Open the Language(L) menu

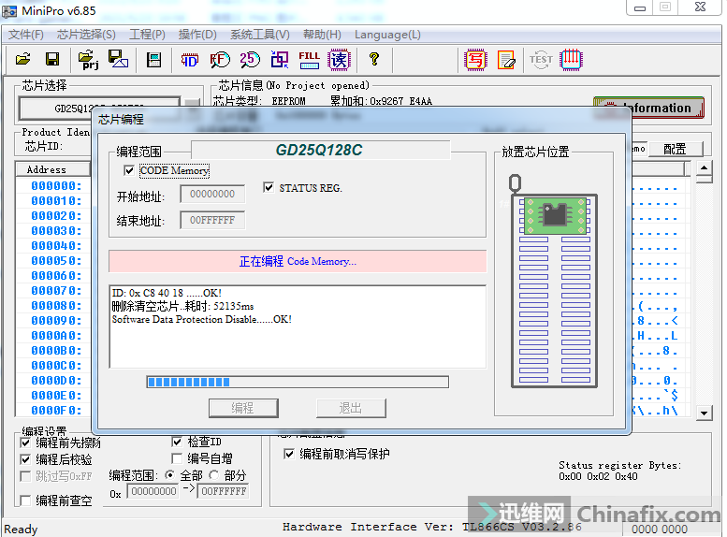click(x=387, y=35)
